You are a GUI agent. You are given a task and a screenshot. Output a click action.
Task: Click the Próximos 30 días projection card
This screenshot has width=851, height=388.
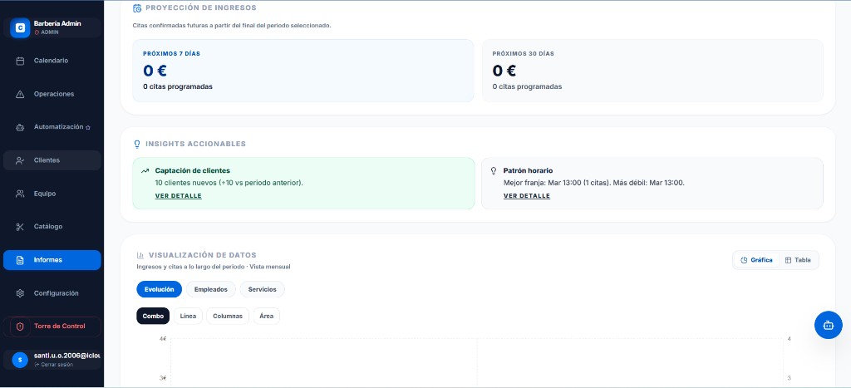tap(652, 71)
